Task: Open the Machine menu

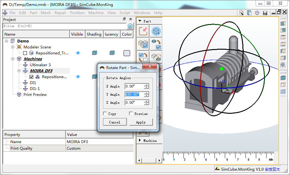Action: click(x=96, y=13)
